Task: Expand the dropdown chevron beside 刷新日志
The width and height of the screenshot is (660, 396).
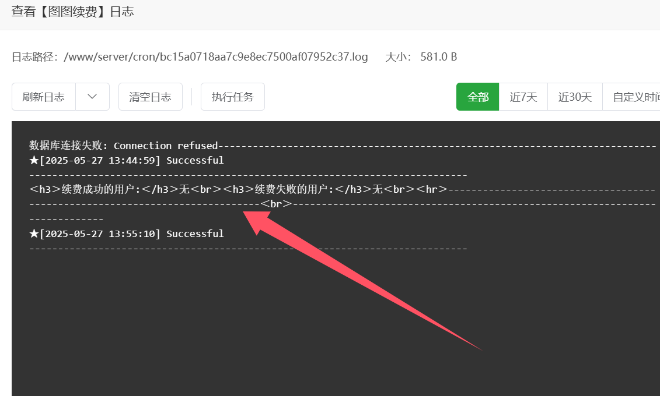Action: click(92, 97)
